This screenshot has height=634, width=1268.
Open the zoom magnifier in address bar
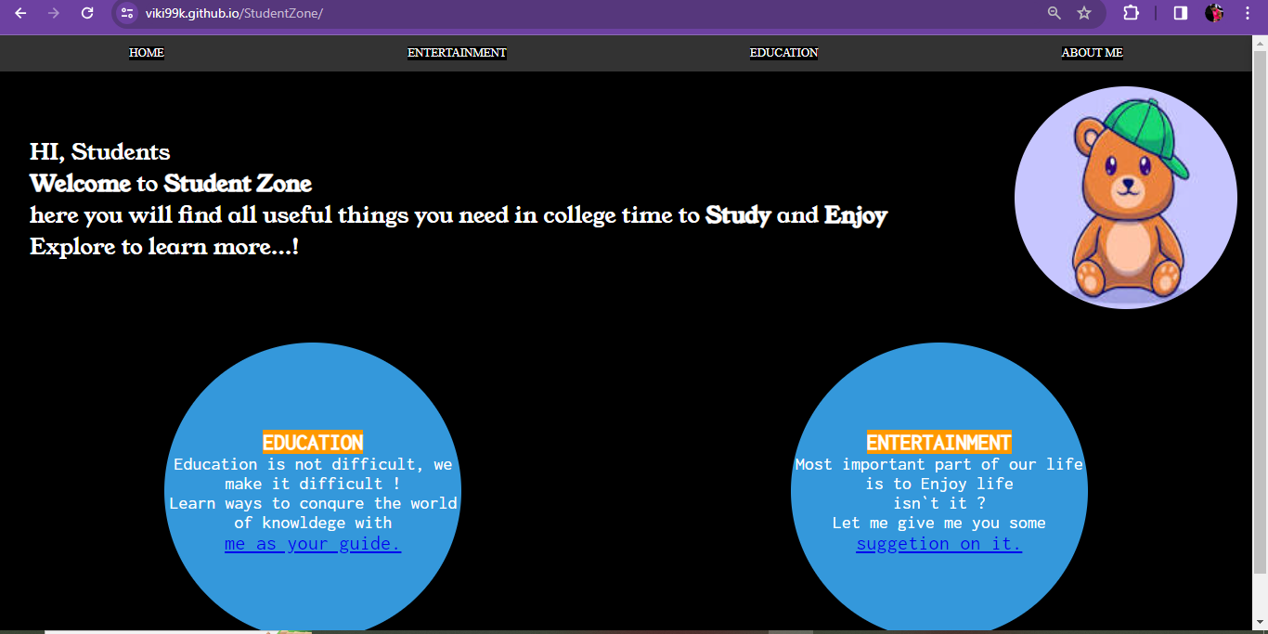coord(1054,13)
